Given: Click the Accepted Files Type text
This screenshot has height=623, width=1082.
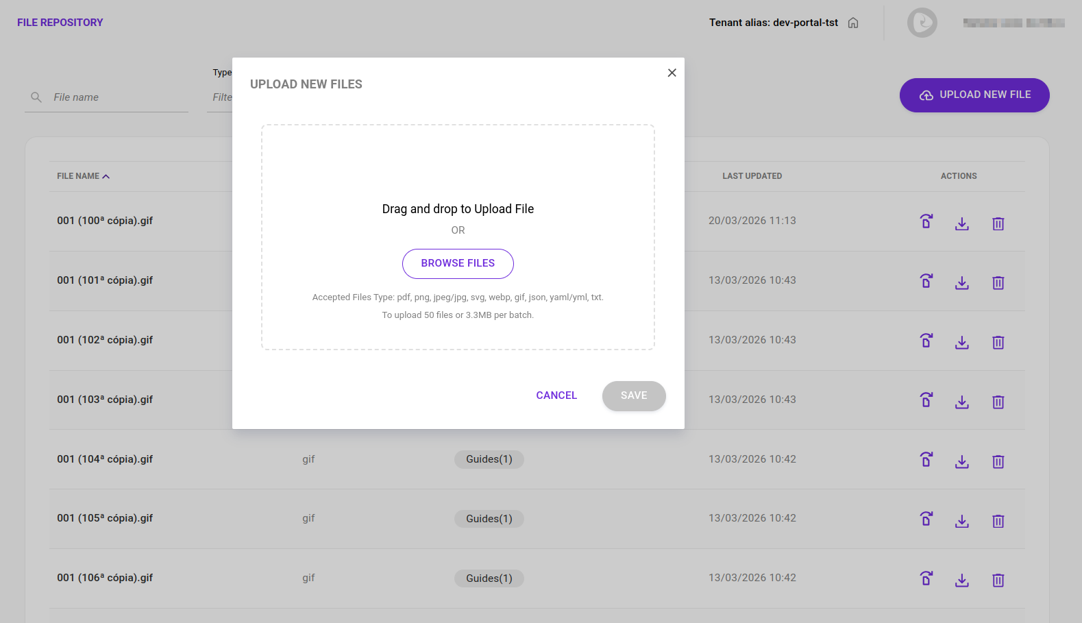Looking at the screenshot, I should (458, 297).
